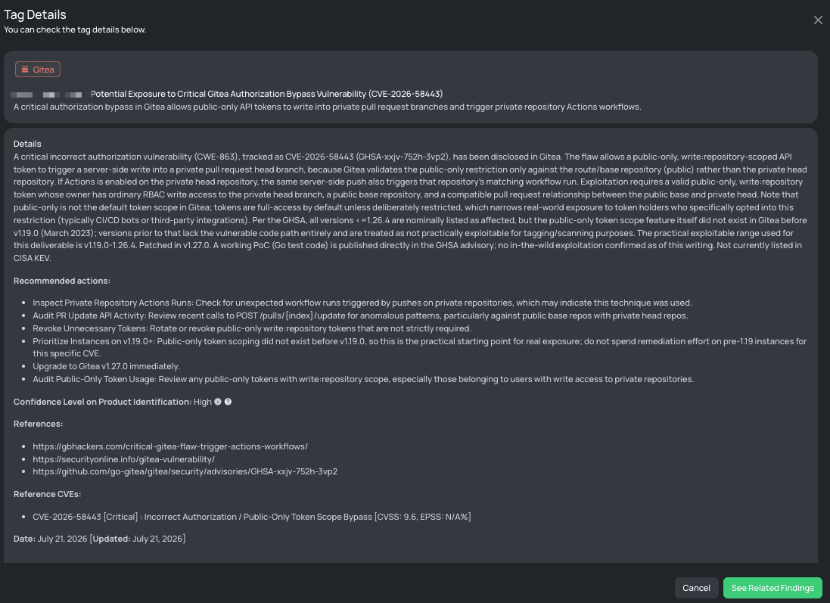Click the Gitea stack icon in badge
This screenshot has width=830, height=603.
point(25,70)
